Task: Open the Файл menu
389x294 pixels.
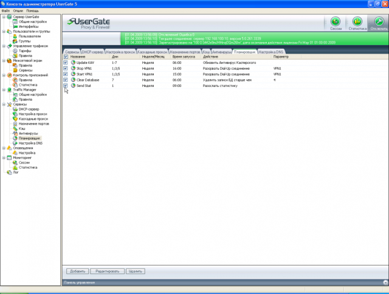Action: point(5,11)
